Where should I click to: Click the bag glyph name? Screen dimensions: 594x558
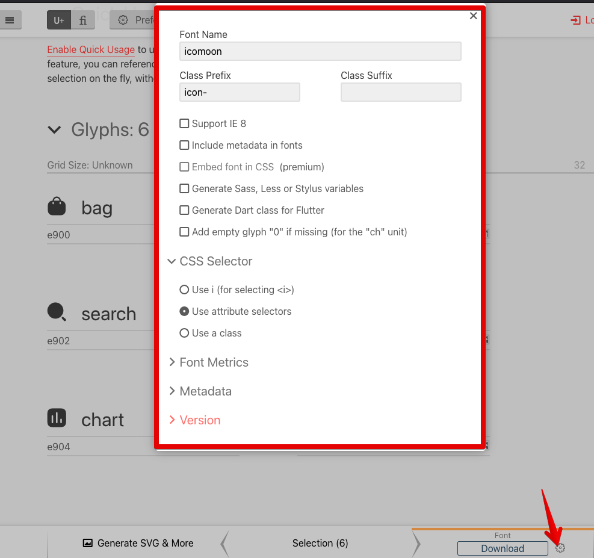pos(97,208)
